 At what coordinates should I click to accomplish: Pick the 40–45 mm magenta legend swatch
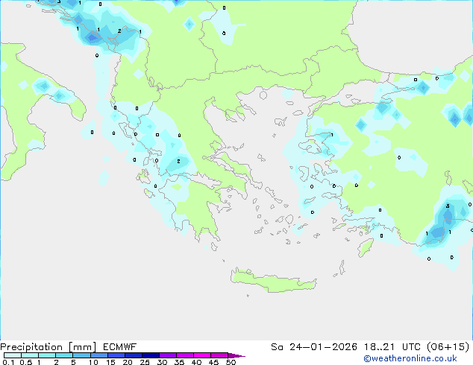tap(202, 355)
